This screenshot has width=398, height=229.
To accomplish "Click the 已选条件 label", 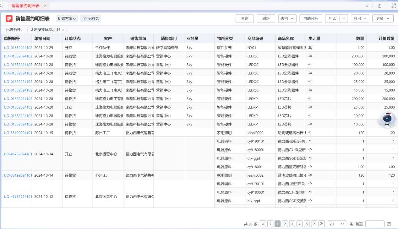I will (14, 29).
